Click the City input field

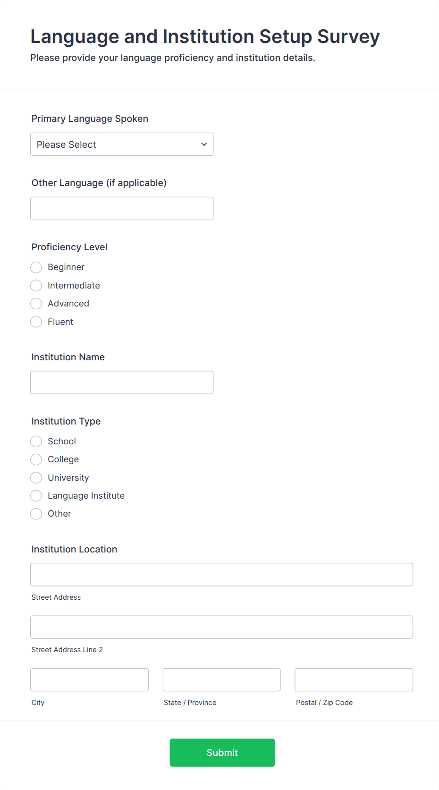(x=89, y=680)
